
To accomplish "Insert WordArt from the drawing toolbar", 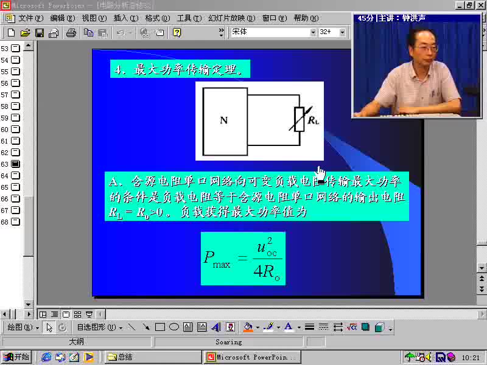I will [216, 327].
